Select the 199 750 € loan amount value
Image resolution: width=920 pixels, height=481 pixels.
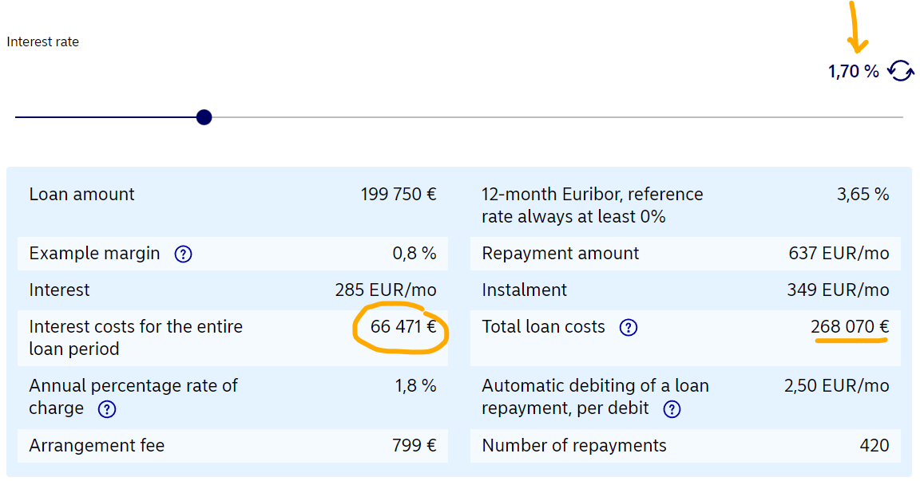[x=399, y=195]
